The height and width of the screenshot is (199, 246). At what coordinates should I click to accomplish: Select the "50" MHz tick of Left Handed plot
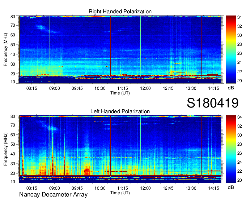coord(13,144)
